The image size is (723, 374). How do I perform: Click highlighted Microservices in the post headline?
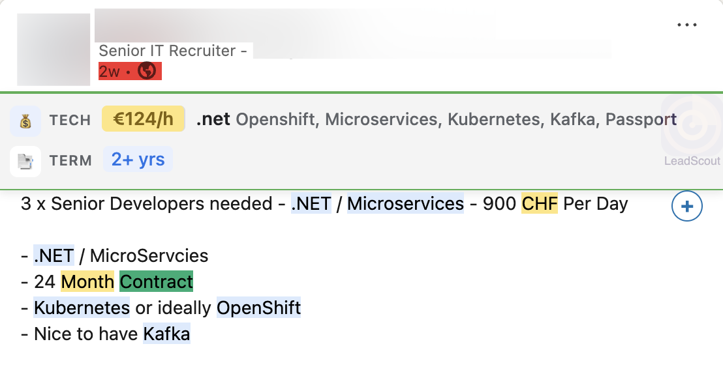405,204
